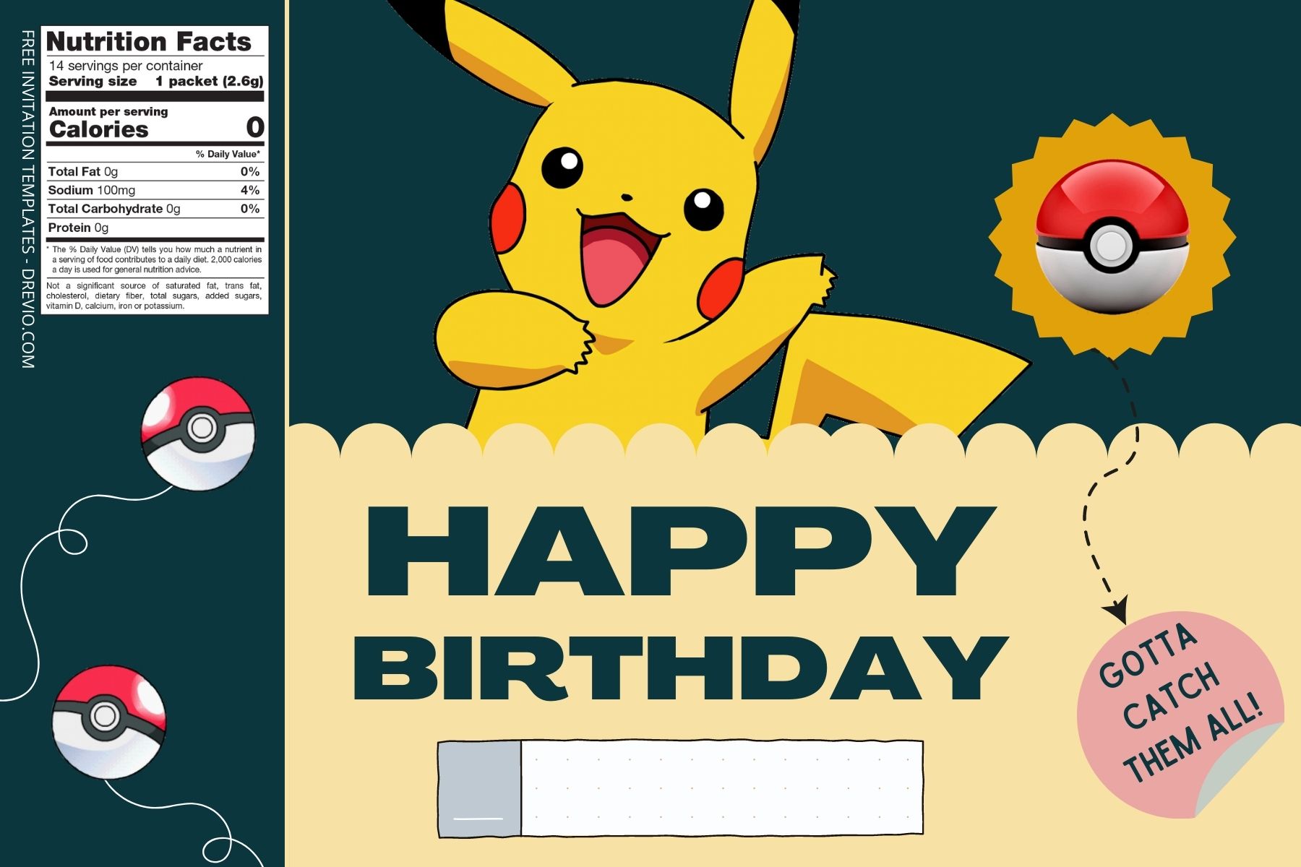Viewport: 1301px width, 867px height.
Task: Click the Daily Value footnote paragraph
Action: 155,259
